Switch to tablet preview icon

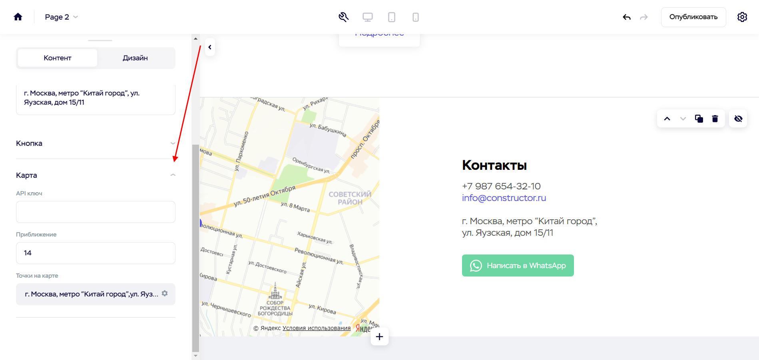(x=391, y=17)
